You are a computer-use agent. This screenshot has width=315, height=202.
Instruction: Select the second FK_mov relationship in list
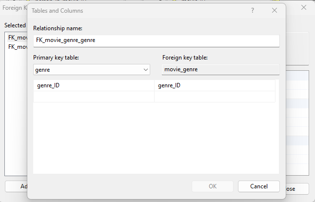(17, 47)
